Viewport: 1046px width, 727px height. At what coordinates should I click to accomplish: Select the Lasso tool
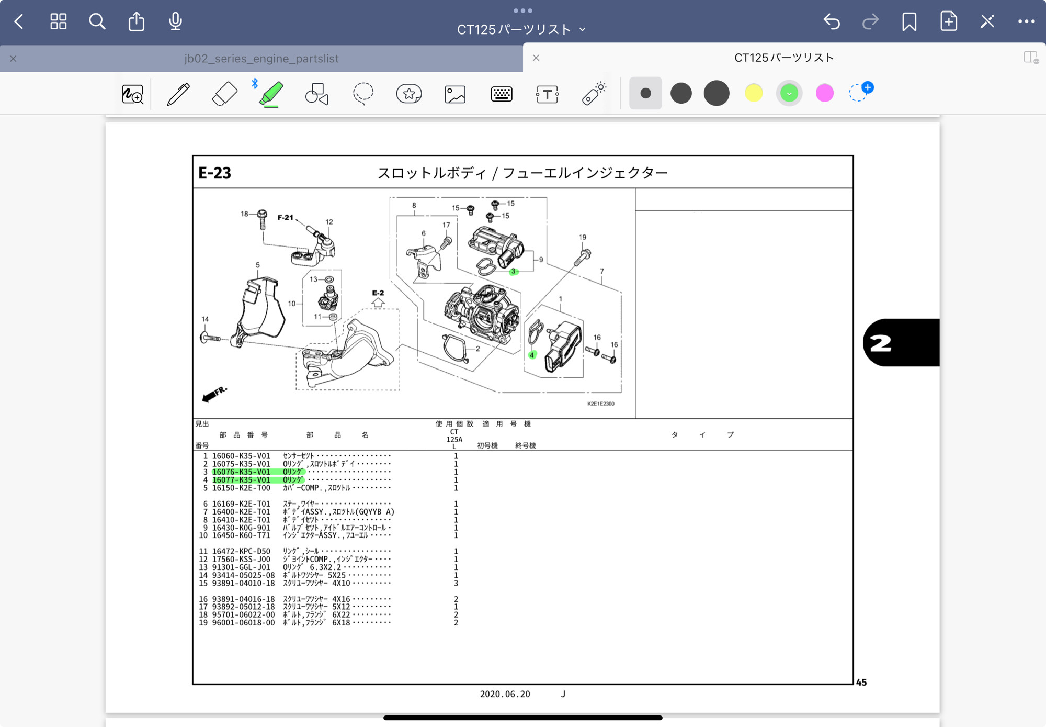pyautogui.click(x=363, y=94)
